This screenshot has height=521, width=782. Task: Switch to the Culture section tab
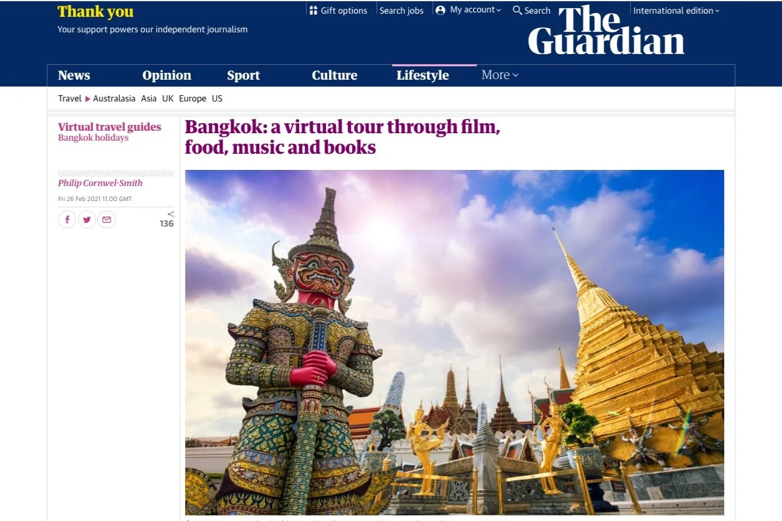335,75
